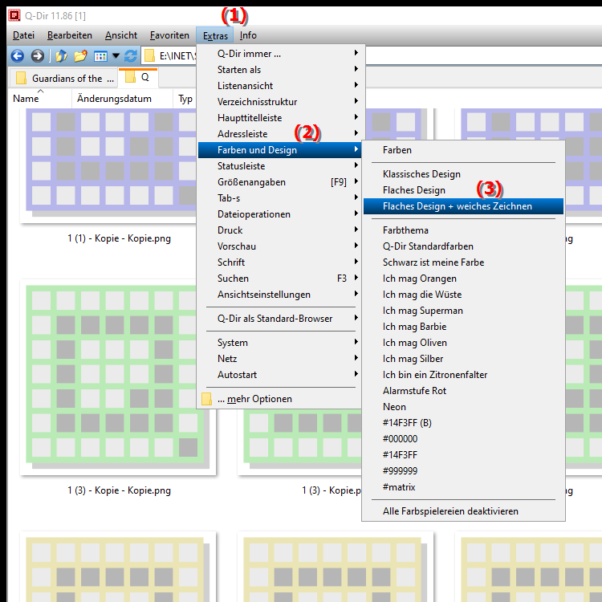Viewport: 602px width, 602px height.
Task: Open the Vorschau submenu
Action: (x=279, y=246)
